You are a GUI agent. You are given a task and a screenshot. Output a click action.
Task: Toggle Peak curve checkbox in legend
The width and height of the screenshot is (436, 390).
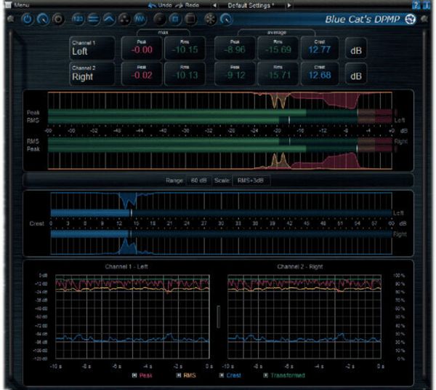click(134, 375)
